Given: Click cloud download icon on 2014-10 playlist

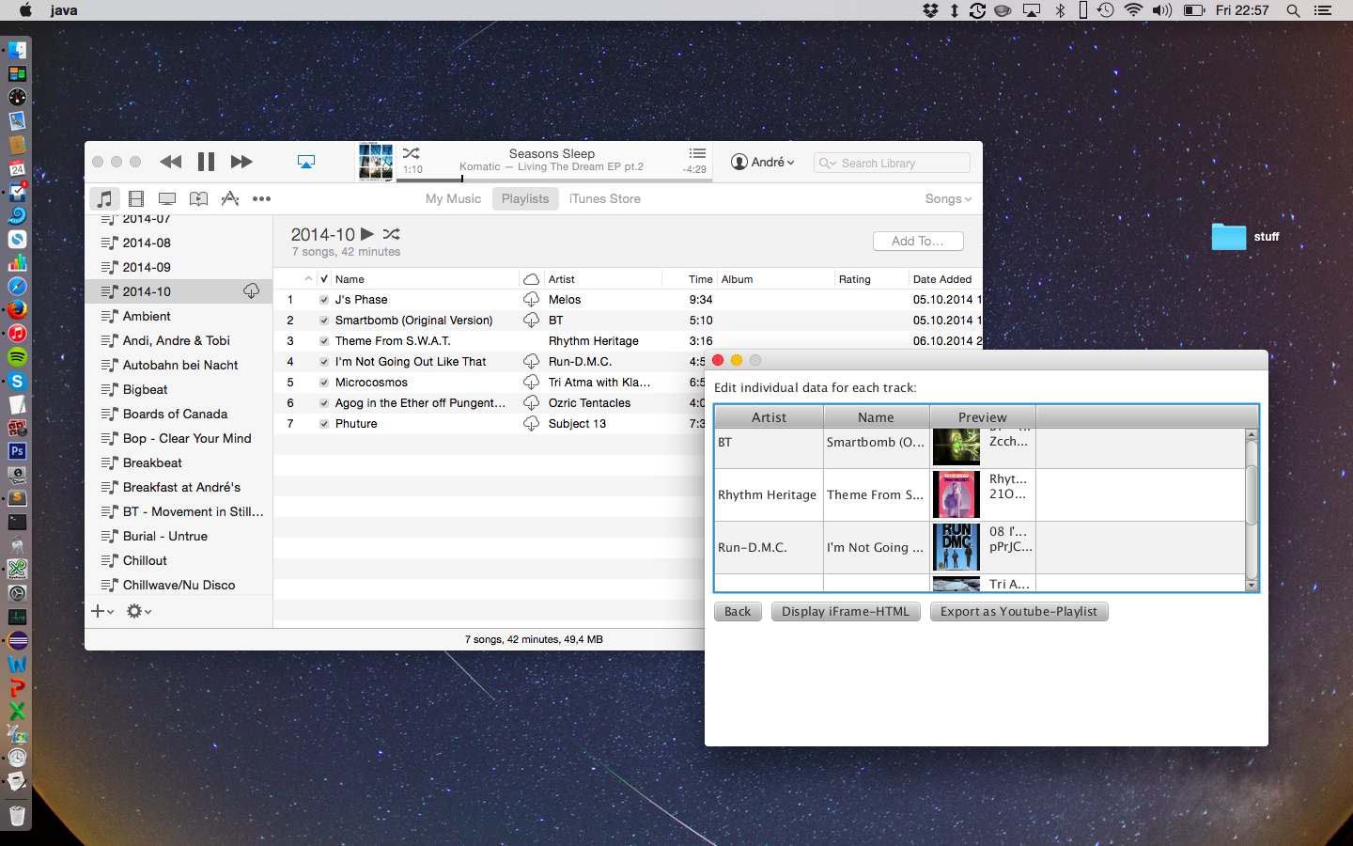Looking at the screenshot, I should (x=251, y=291).
